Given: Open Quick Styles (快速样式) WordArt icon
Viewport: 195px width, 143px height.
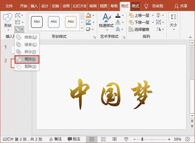Looking at the screenshot, I should pos(106,18).
